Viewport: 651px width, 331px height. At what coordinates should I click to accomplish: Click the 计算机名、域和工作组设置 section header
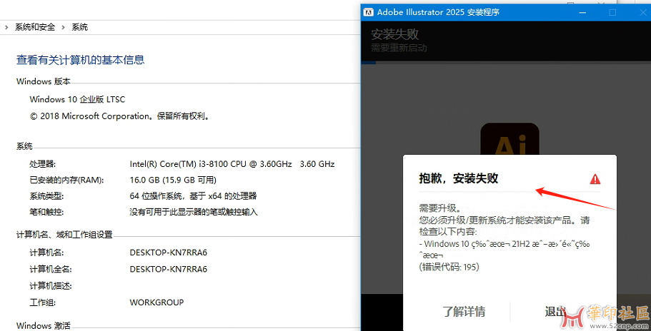(64, 235)
